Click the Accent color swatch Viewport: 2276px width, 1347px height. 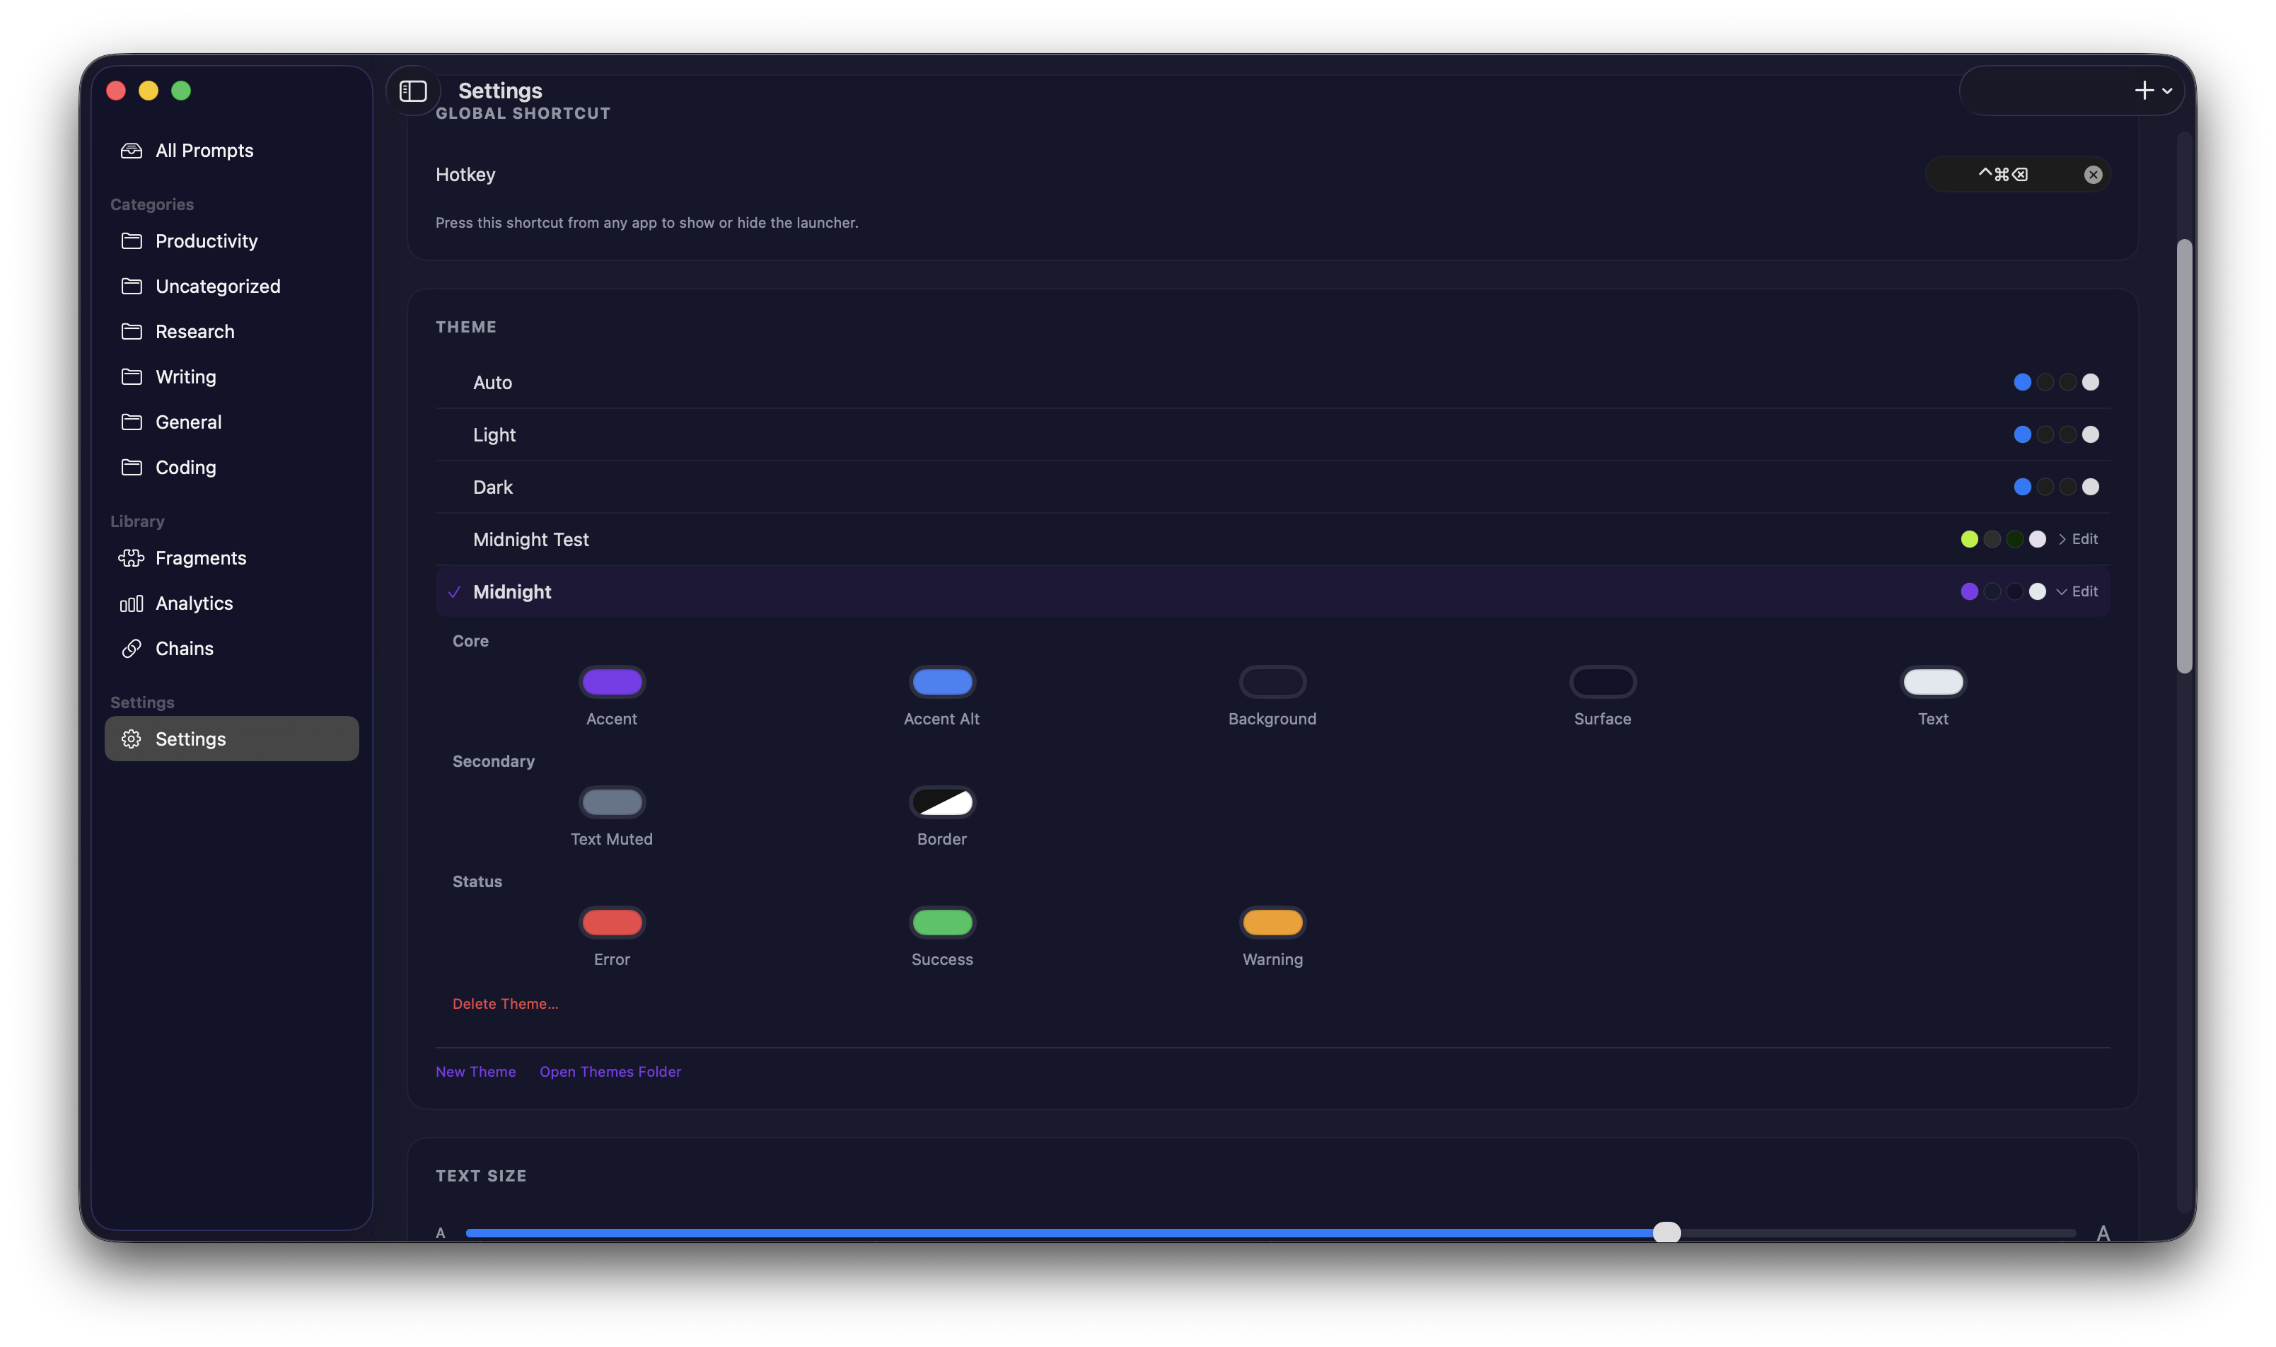tap(612, 682)
